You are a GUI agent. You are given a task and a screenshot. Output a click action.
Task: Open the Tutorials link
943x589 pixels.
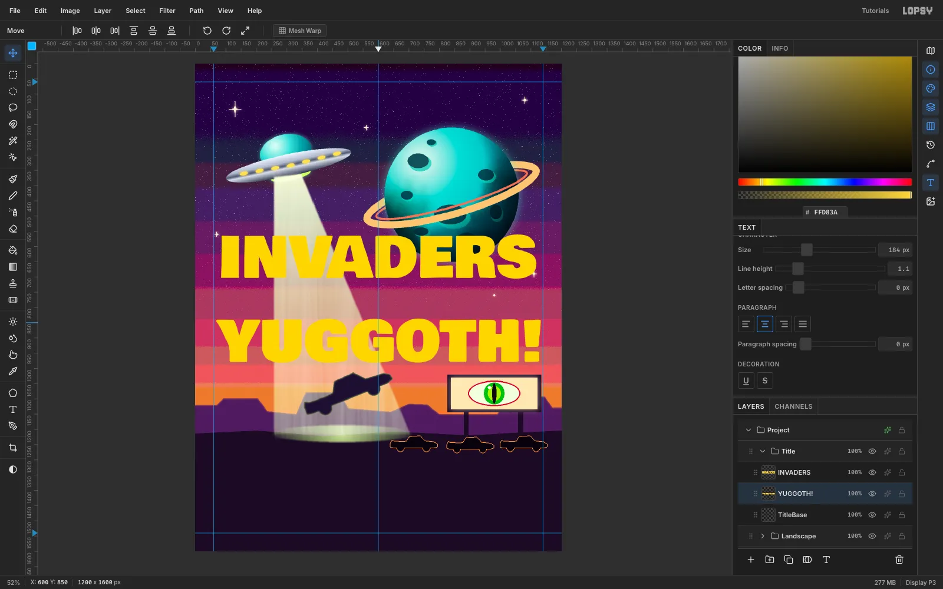pyautogui.click(x=875, y=11)
